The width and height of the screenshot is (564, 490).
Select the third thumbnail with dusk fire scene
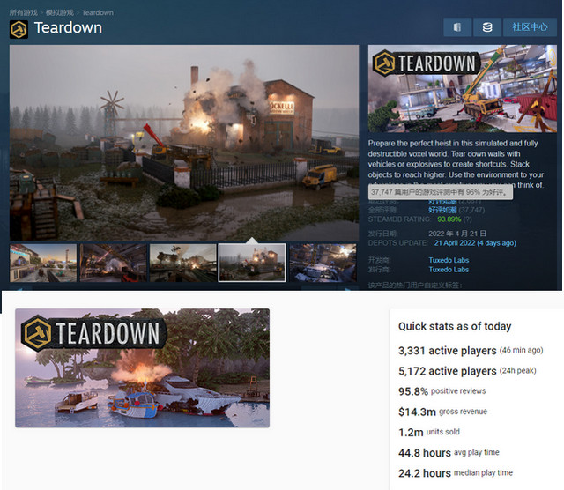click(183, 263)
